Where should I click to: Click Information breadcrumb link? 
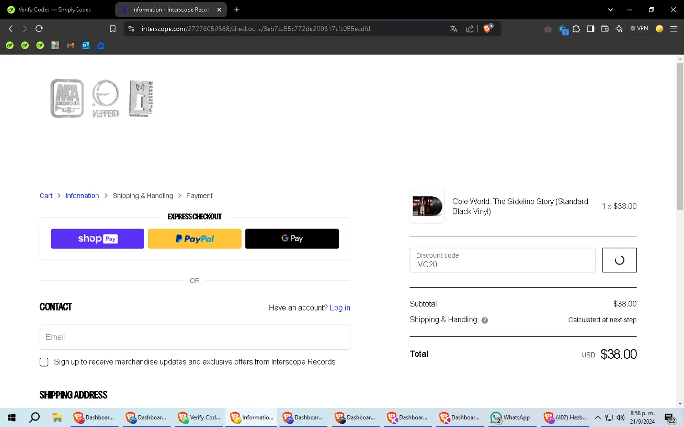(82, 196)
